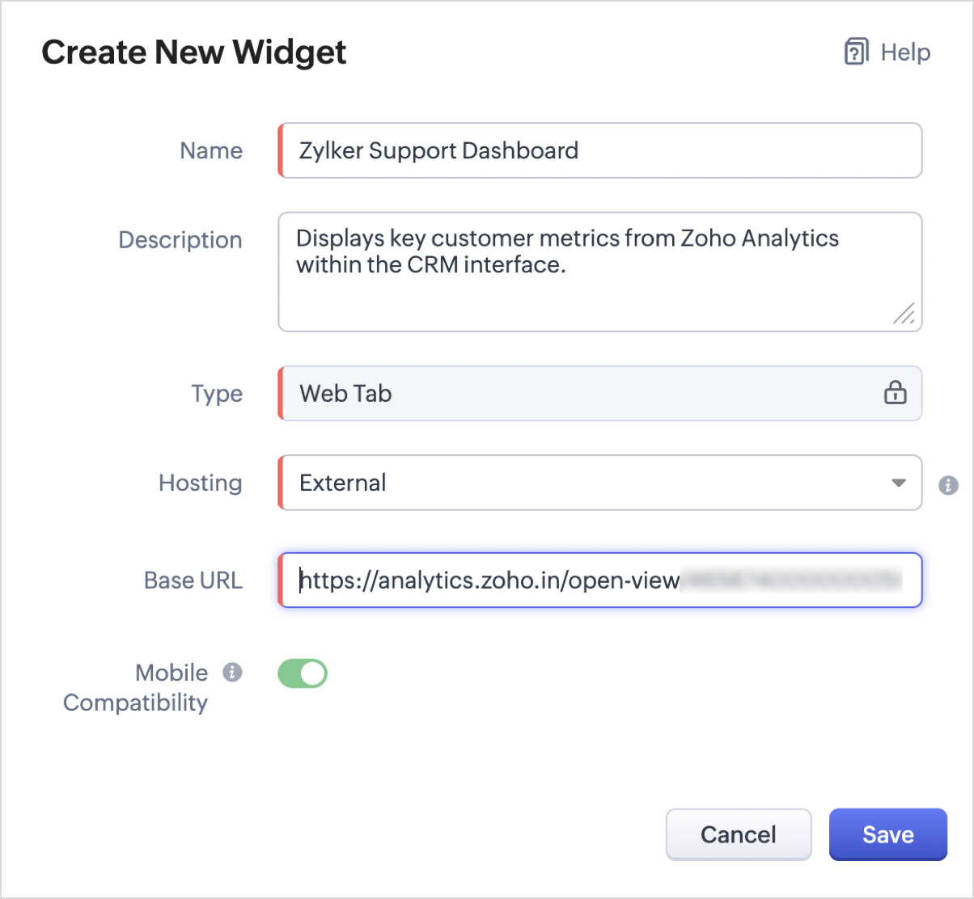
Task: Focus the Name field with Zylker text
Action: pos(599,151)
